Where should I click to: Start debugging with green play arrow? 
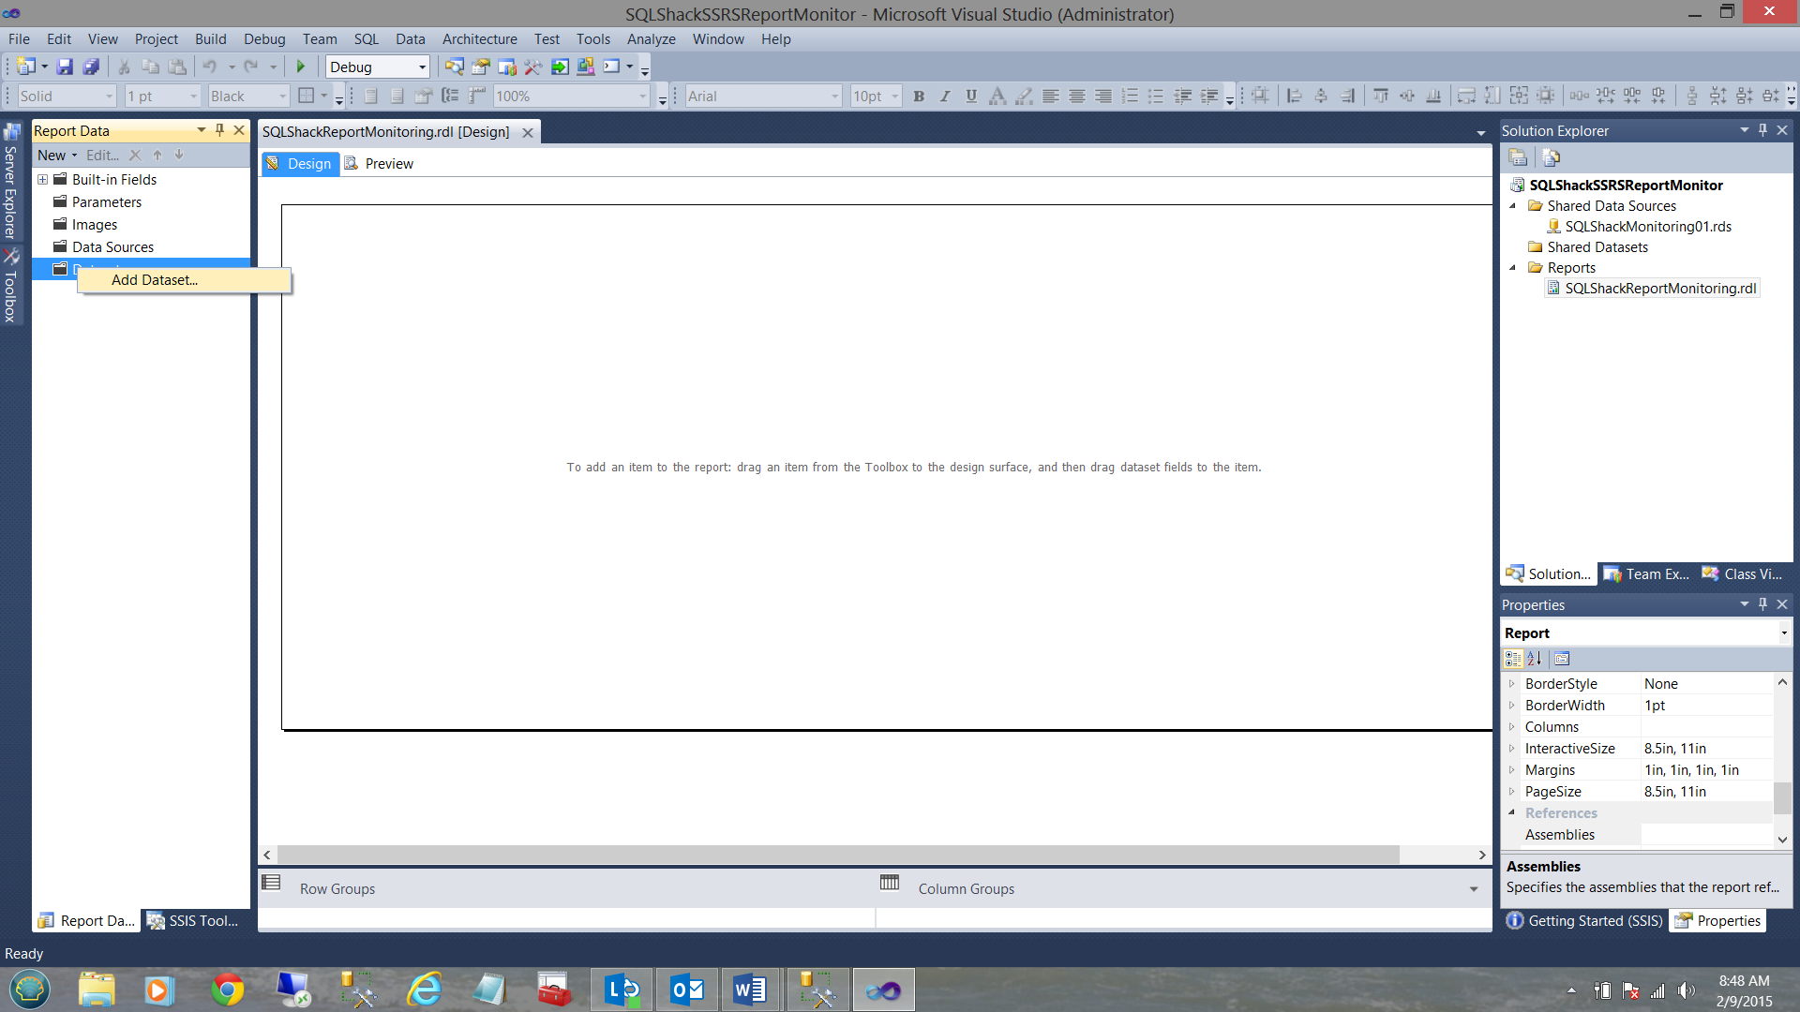(x=301, y=67)
